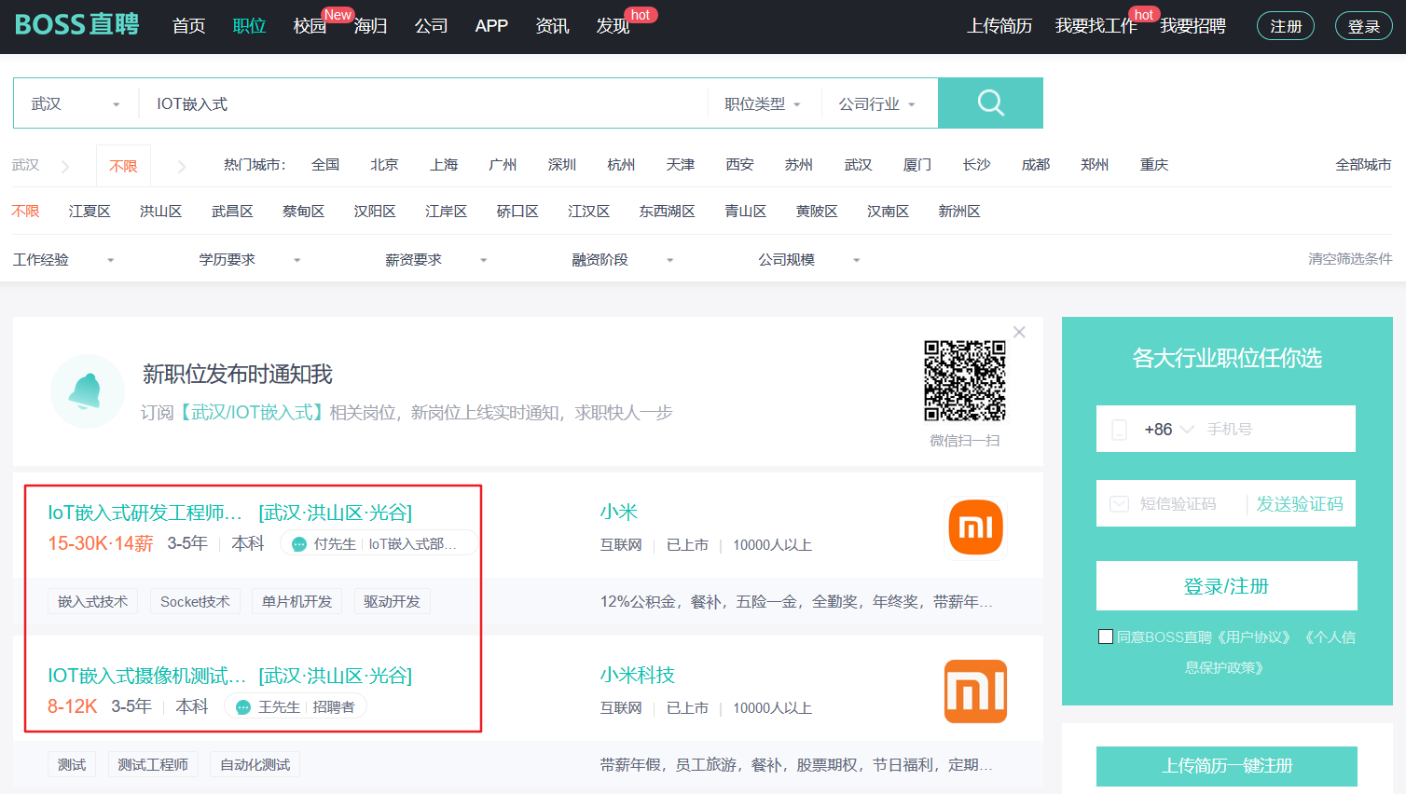Screen dimensions: 1406x794
Task: Click 上传简历 in the header
Action: point(999,26)
